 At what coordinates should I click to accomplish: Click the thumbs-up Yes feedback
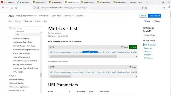pyautogui.click(x=146, y=35)
